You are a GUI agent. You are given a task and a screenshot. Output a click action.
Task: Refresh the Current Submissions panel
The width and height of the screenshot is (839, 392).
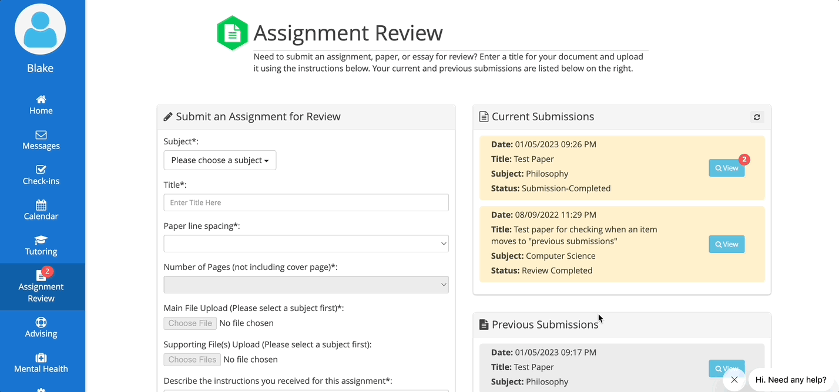pos(757,117)
